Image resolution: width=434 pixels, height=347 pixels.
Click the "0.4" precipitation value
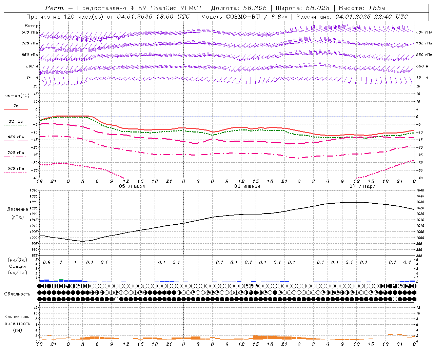[x=407, y=263]
